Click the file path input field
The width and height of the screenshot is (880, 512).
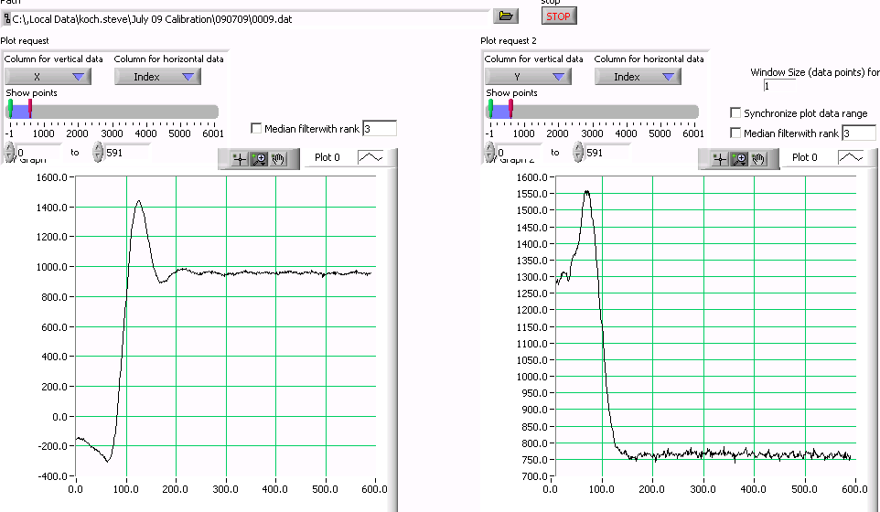pos(247,18)
